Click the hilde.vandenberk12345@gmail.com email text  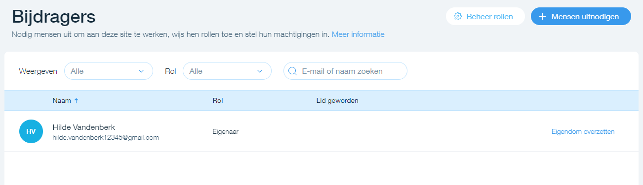point(106,137)
